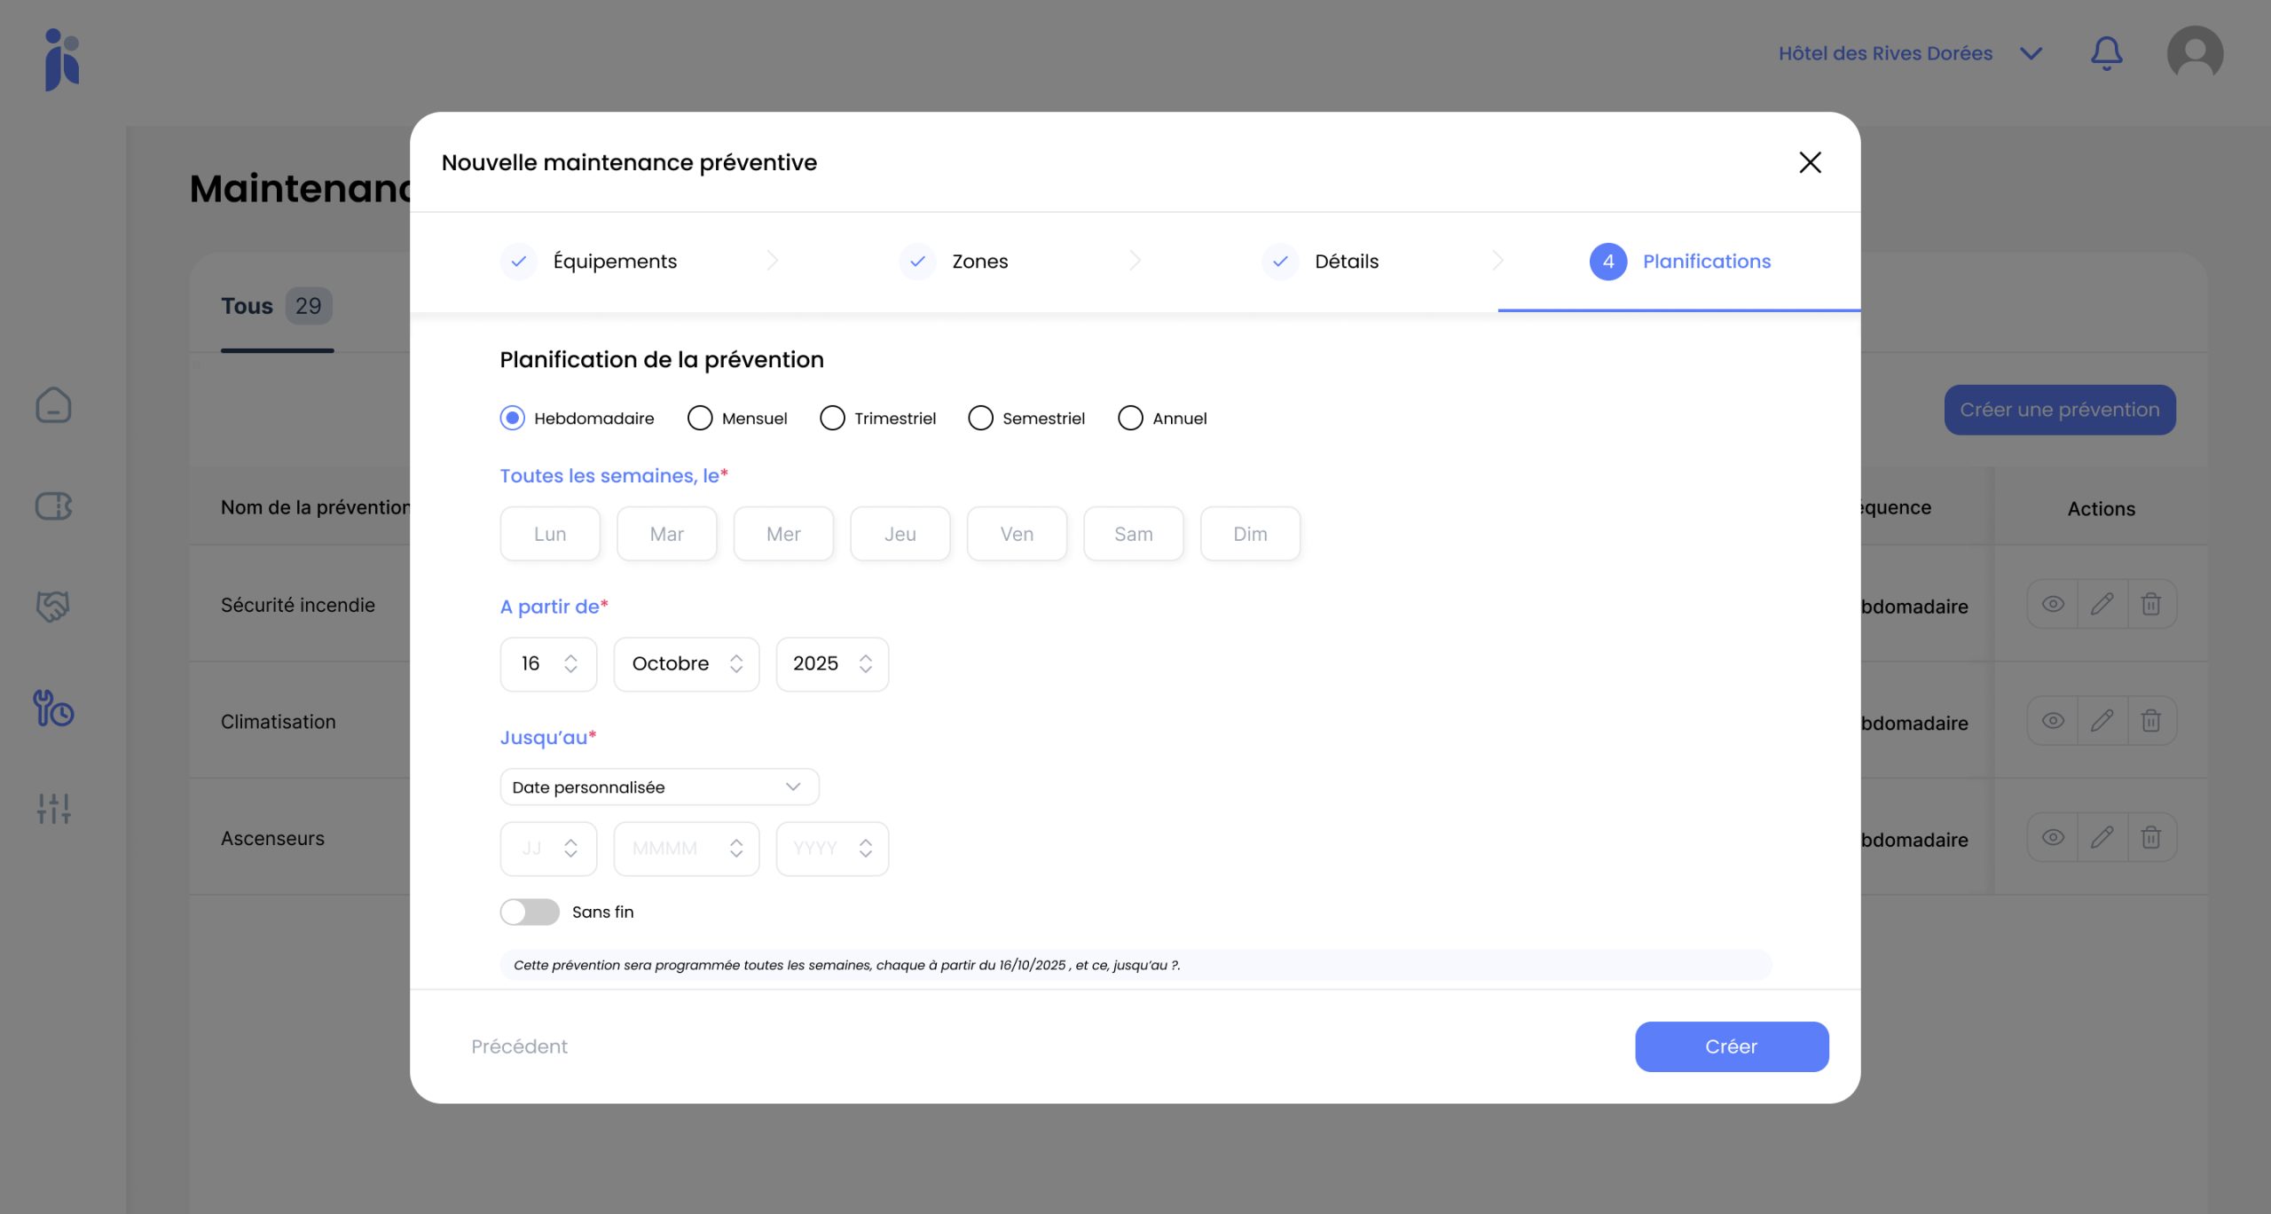2271x1214 pixels.
Task: Choose the Annuel radio button
Action: tap(1130, 419)
